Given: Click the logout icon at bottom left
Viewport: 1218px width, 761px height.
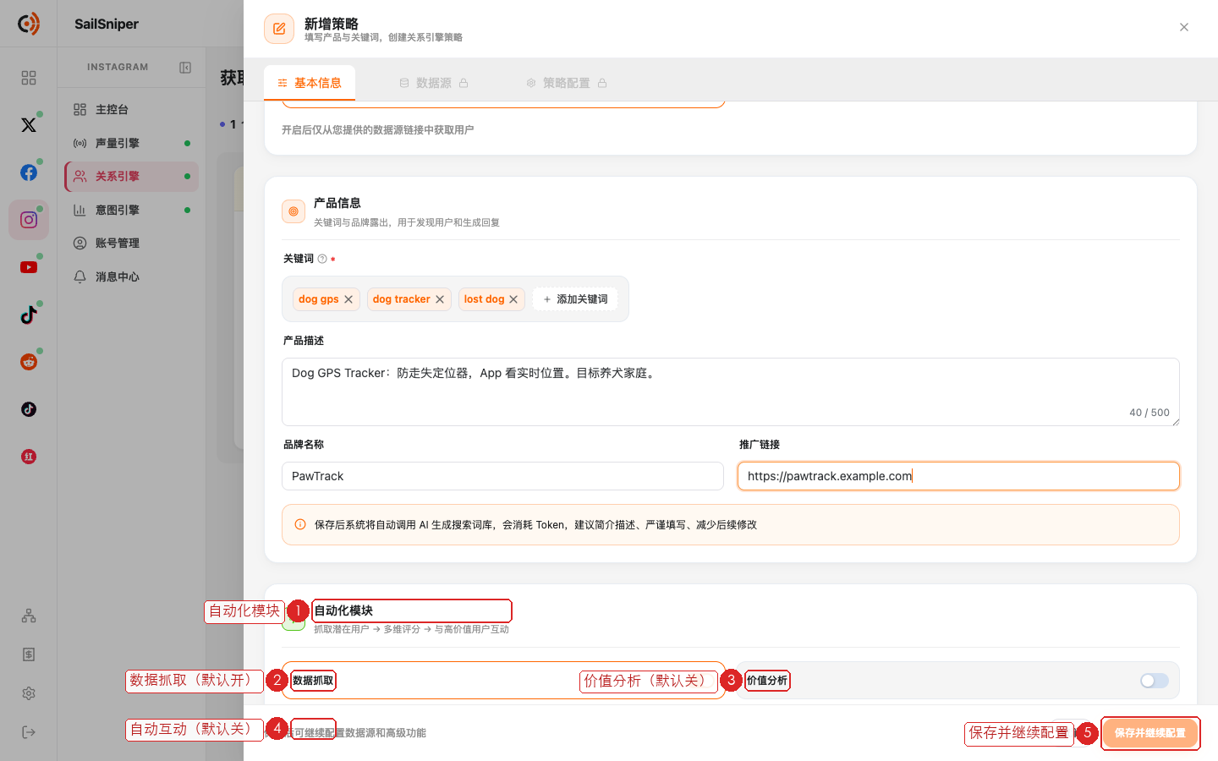Looking at the screenshot, I should [29, 732].
